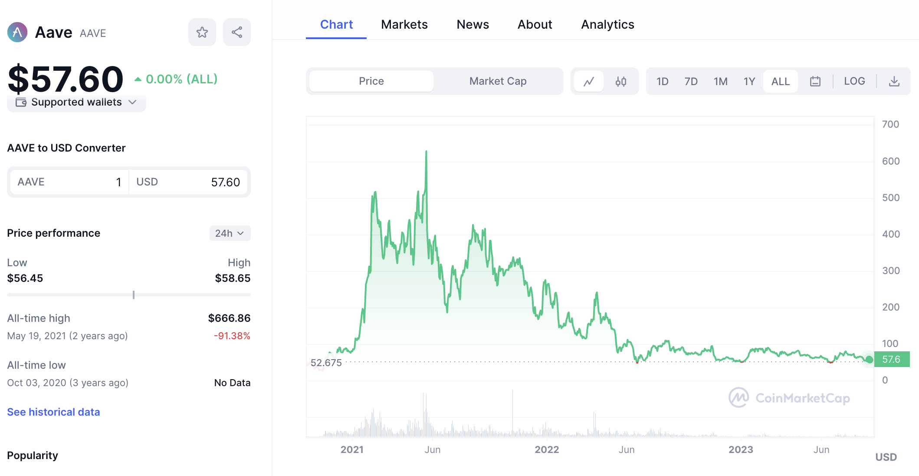Switch to candlestick chart icon

621,81
